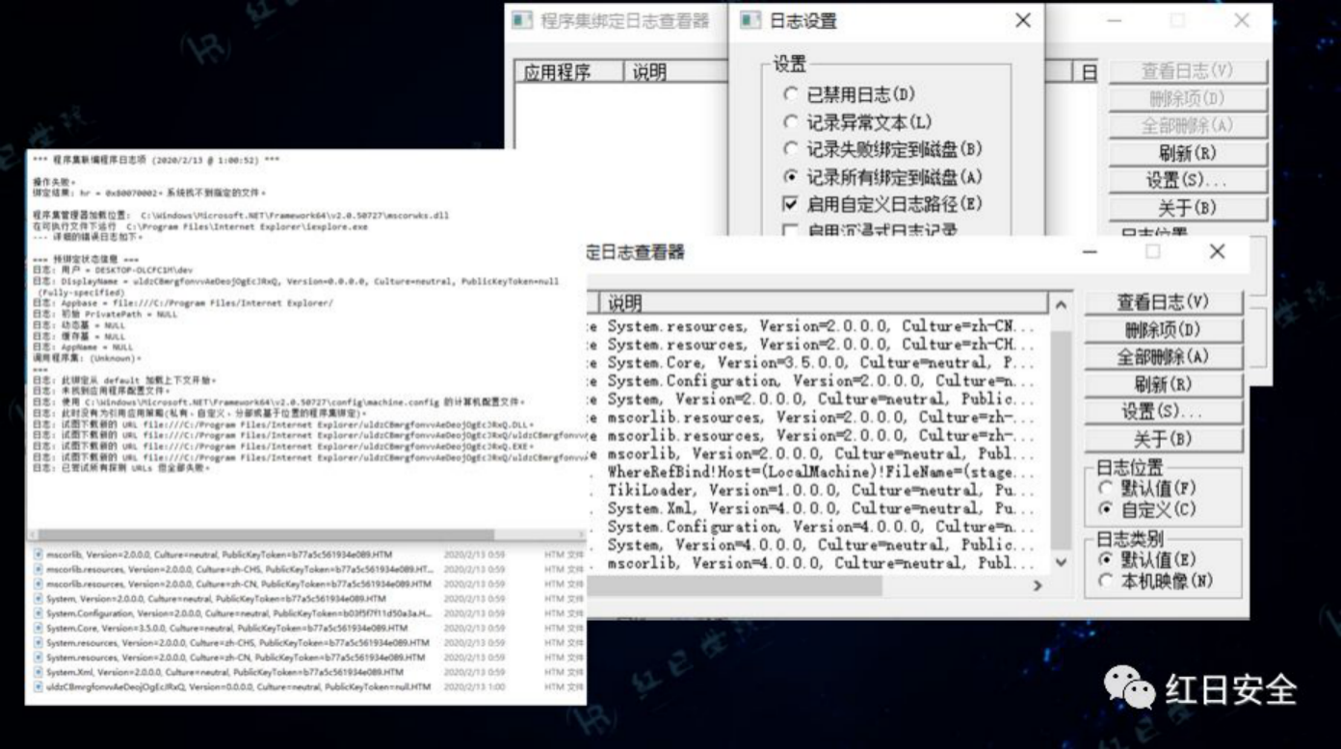Click icon of uldzCBmrgfonvvAeDeojOgEcJRxQ HTM file
Image resolution: width=1341 pixels, height=749 pixels.
click(x=39, y=687)
